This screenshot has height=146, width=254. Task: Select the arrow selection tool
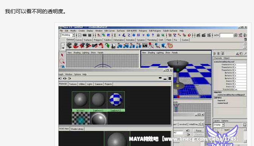62,55
